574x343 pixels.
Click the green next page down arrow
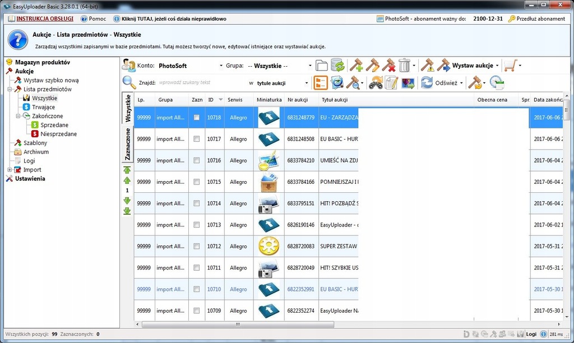(x=127, y=200)
